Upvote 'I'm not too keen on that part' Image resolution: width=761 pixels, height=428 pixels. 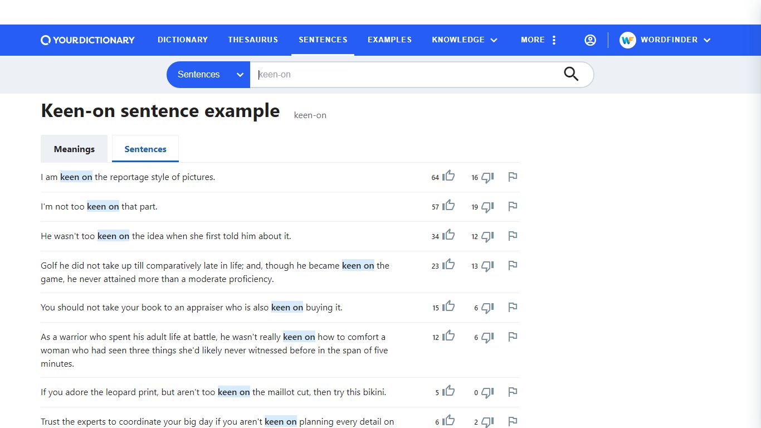448,206
